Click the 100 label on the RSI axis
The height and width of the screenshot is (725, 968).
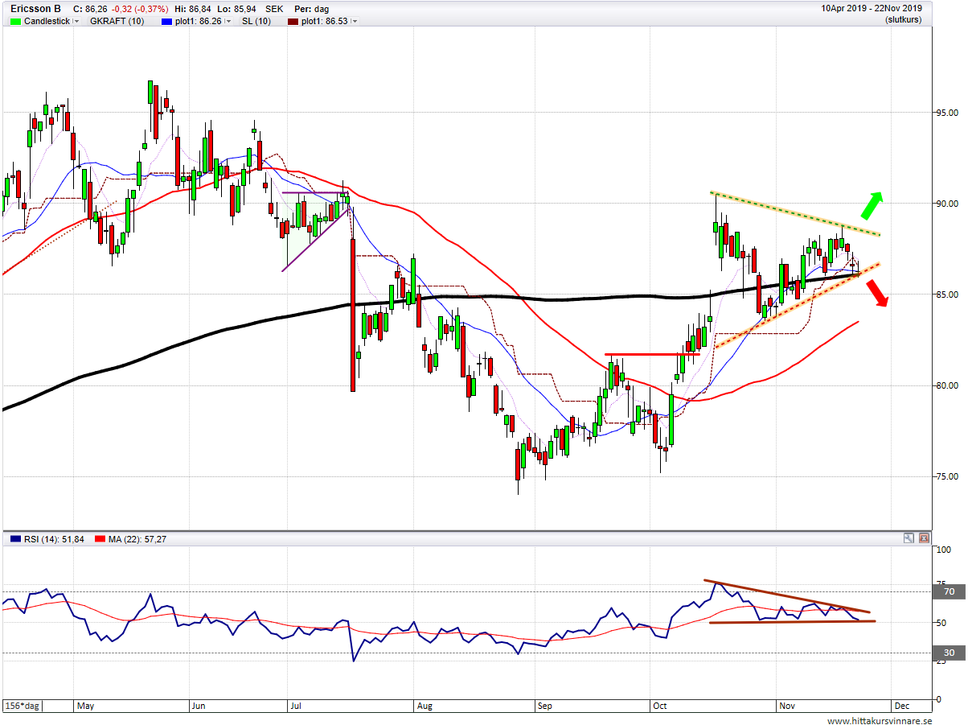pyautogui.click(x=943, y=550)
